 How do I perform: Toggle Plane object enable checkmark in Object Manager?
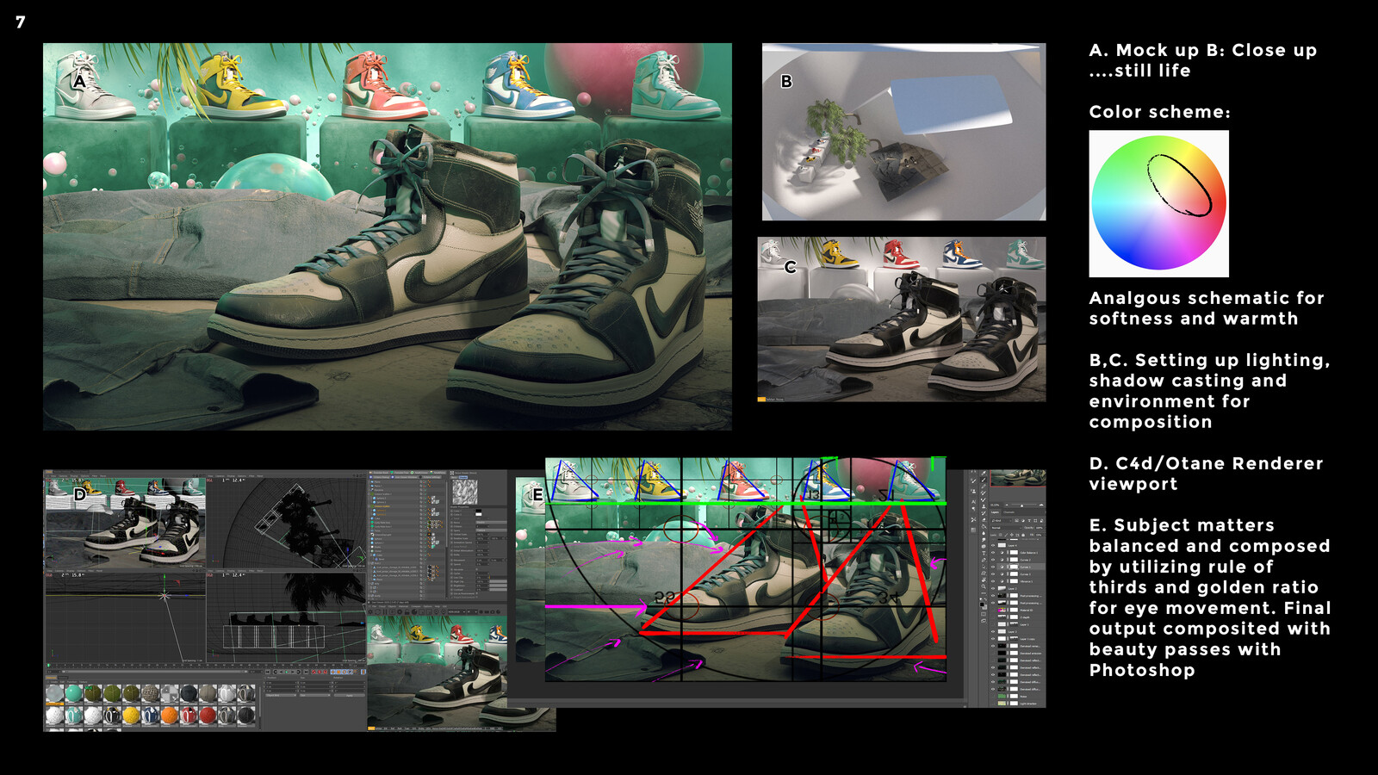(x=425, y=481)
